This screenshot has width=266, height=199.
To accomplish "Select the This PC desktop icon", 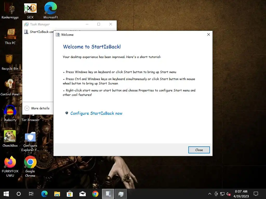I will tap(10, 37).
